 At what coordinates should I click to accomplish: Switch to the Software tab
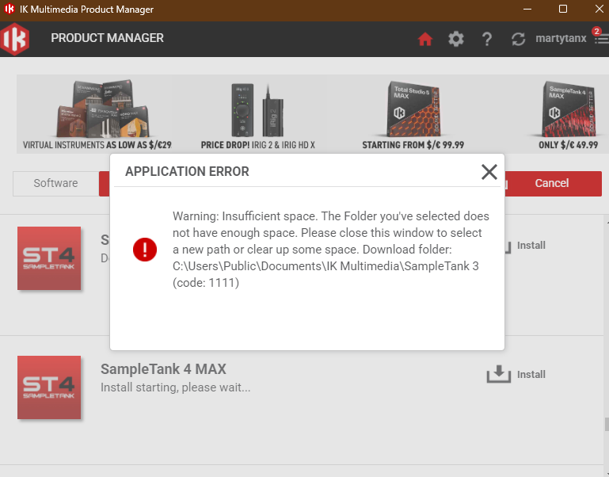(x=56, y=183)
